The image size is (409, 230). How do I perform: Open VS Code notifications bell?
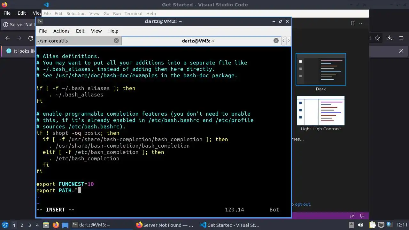point(362,216)
